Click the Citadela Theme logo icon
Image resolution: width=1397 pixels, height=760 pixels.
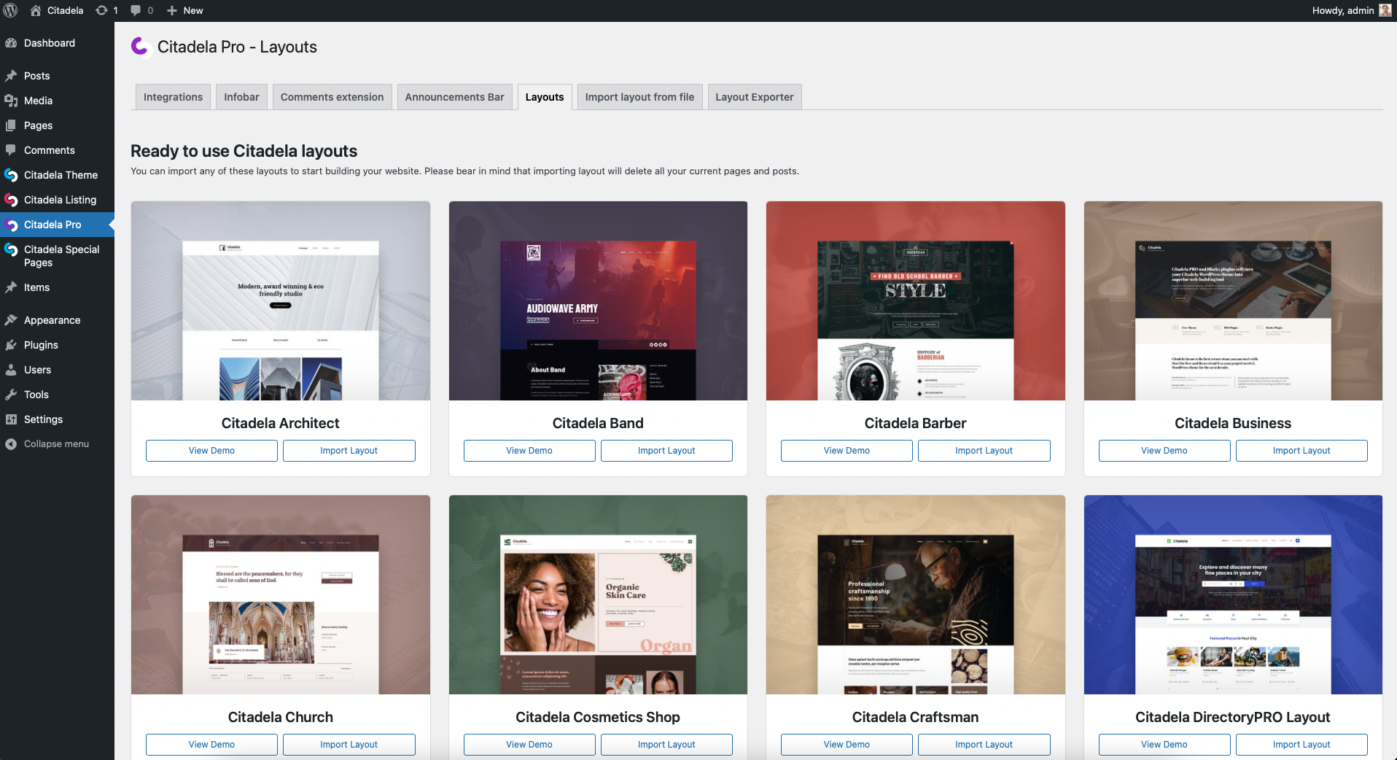pyautogui.click(x=11, y=175)
